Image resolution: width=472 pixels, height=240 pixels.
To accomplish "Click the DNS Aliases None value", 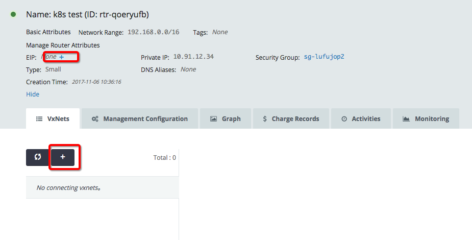I will 188,69.
